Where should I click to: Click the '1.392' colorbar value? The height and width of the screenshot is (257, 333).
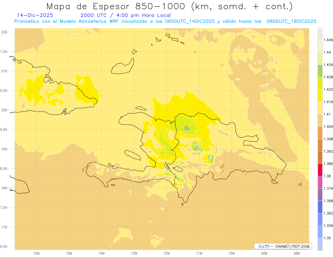point(328,151)
